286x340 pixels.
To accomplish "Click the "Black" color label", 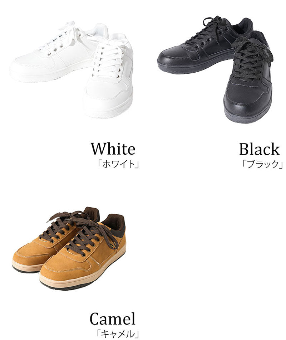I will 259,149.
